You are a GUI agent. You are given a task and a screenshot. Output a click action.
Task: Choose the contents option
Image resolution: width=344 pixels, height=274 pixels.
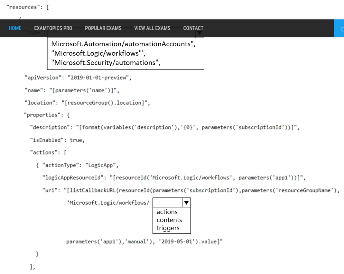tap(169, 220)
